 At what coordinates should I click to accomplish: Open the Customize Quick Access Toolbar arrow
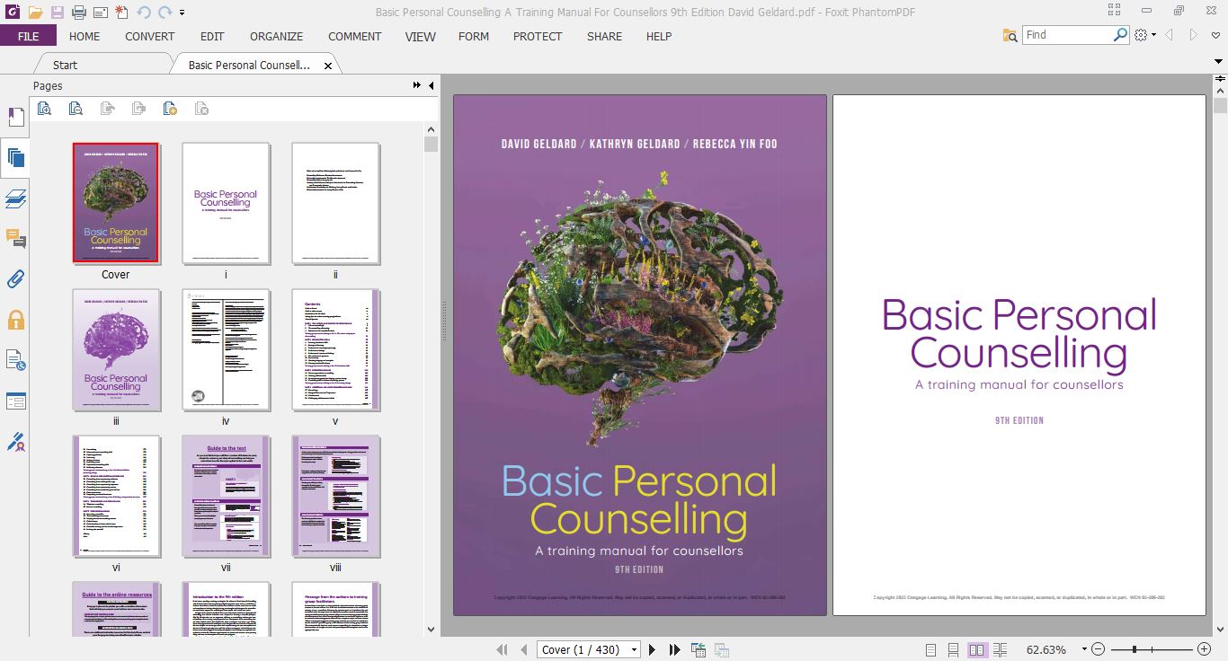[x=182, y=13]
